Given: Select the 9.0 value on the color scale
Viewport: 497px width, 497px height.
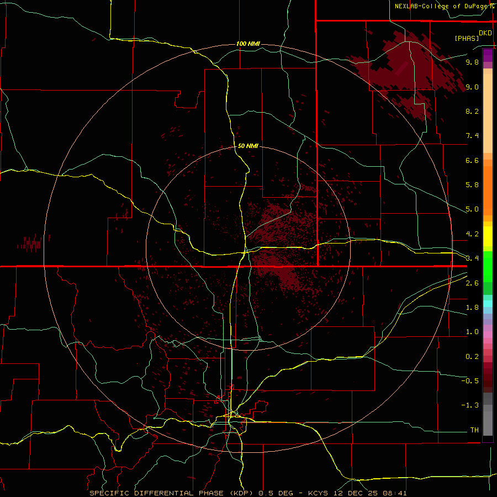Looking at the screenshot, I should [x=472, y=87].
